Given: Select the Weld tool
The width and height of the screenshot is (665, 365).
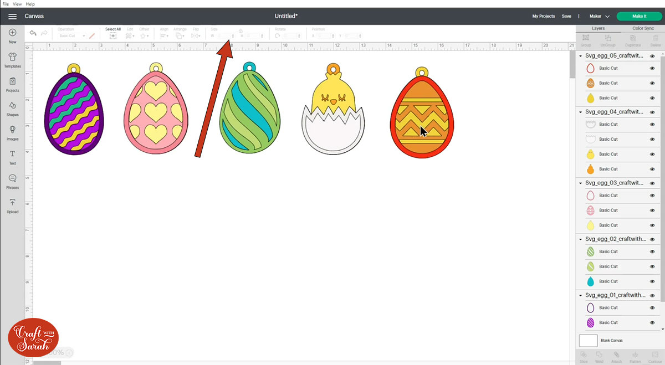Looking at the screenshot, I should point(599,356).
